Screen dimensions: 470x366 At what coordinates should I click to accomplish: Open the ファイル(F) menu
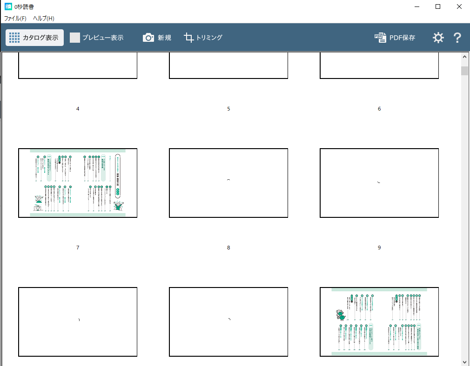pyautogui.click(x=15, y=19)
